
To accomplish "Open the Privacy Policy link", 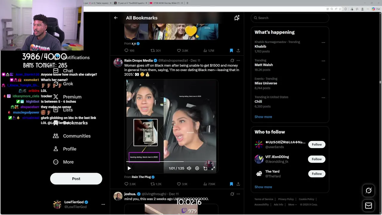I will point(286,199).
